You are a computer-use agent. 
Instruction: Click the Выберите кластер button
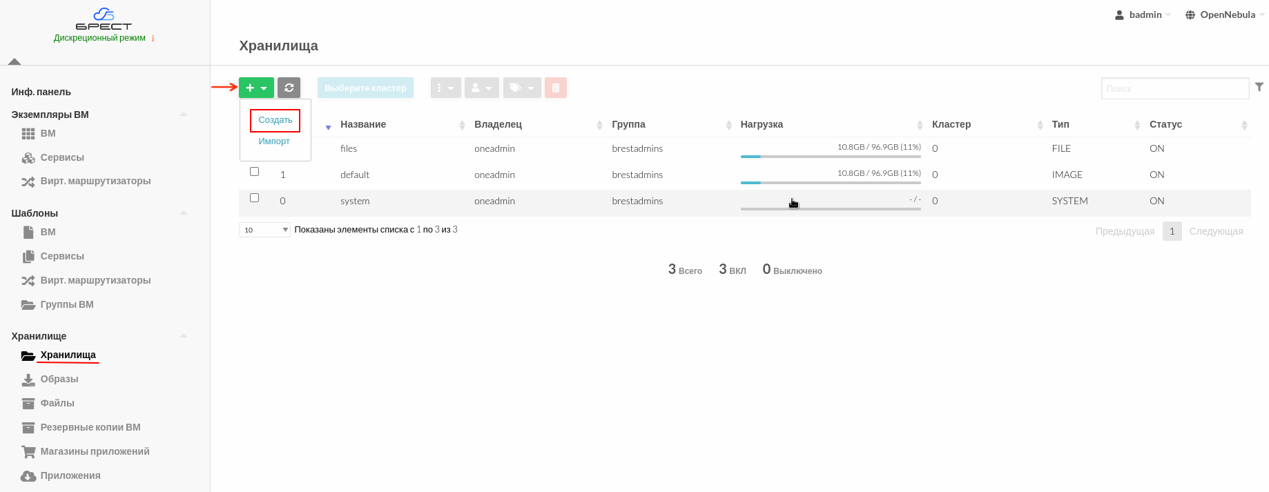click(365, 88)
